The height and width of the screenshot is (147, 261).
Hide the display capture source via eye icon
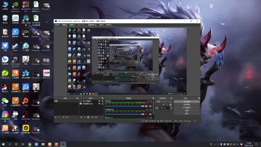(x=100, y=101)
